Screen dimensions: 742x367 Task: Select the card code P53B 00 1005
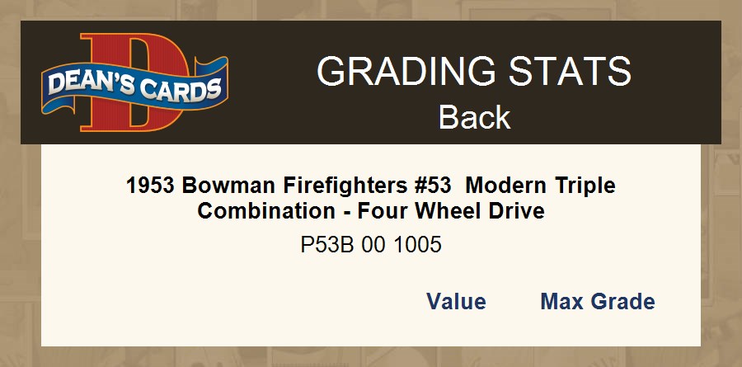pyautogui.click(x=371, y=245)
